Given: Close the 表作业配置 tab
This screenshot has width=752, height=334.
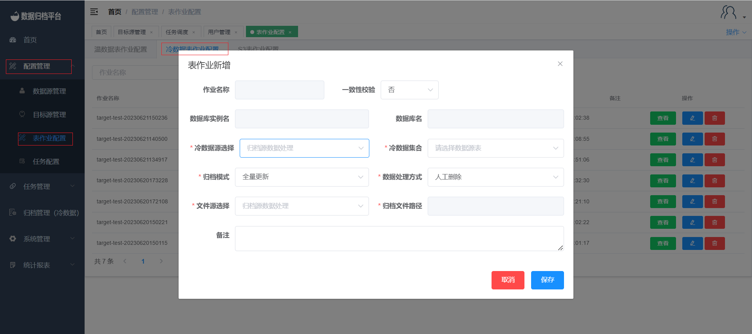Looking at the screenshot, I should (290, 32).
